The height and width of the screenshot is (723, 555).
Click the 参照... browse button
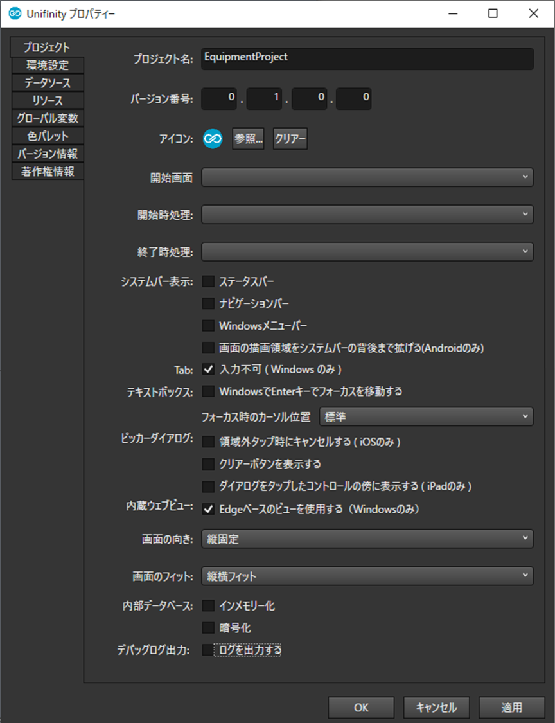coord(249,139)
